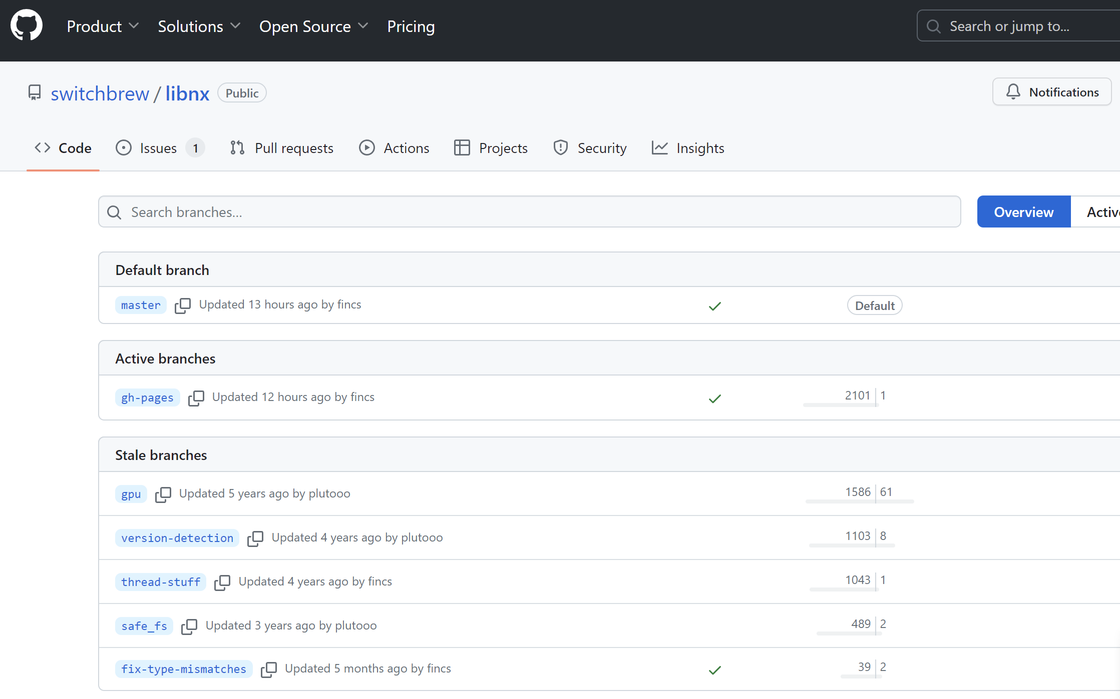Select the Active branches view button
Image resolution: width=1120 pixels, height=699 pixels.
pyautogui.click(x=1095, y=212)
